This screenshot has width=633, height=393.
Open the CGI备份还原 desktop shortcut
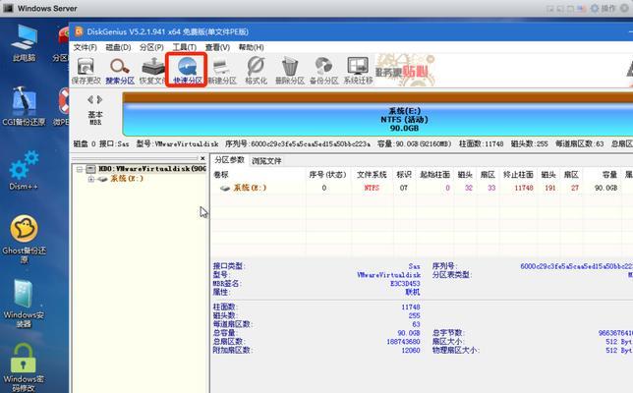pos(24,106)
